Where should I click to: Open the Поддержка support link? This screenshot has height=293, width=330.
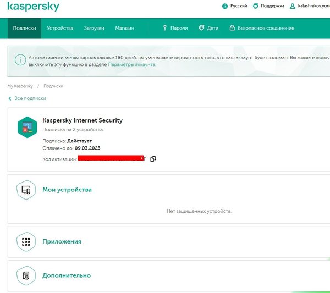tap(272, 6)
